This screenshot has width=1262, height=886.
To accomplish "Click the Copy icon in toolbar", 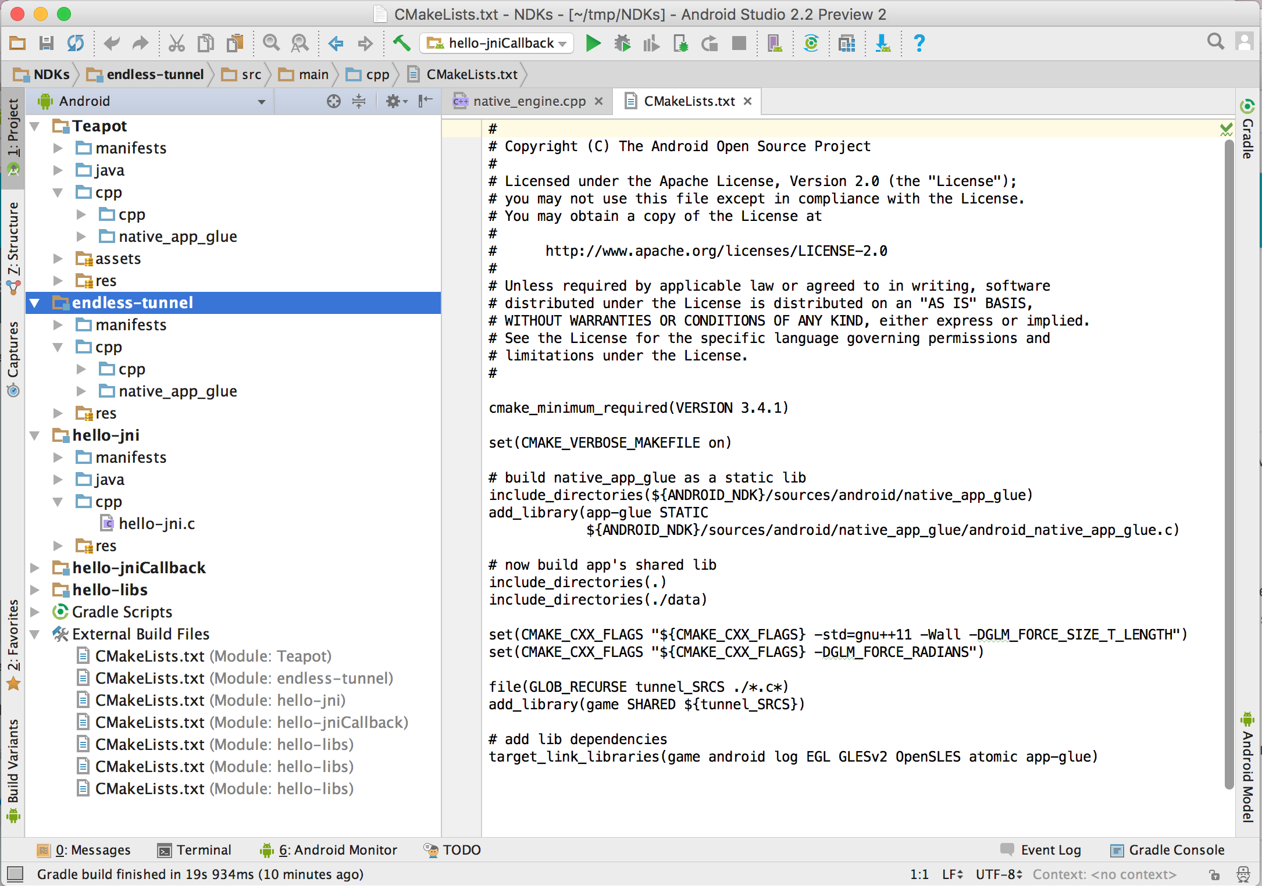I will click(205, 43).
